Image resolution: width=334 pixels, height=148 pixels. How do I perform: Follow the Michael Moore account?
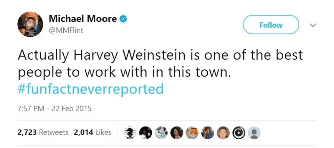271,25
